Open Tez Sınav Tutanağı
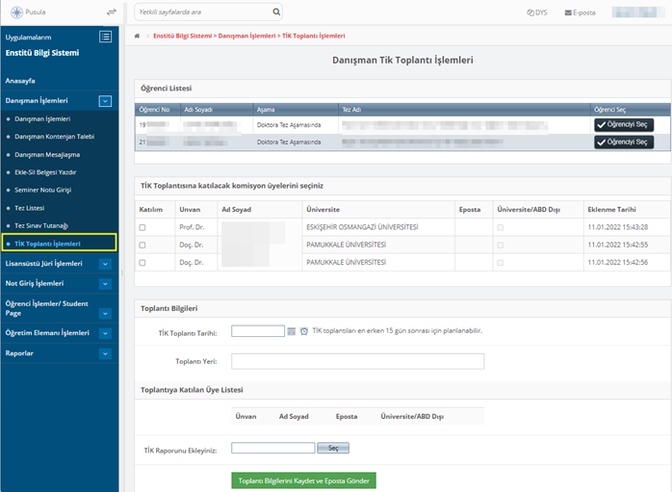 [41, 225]
